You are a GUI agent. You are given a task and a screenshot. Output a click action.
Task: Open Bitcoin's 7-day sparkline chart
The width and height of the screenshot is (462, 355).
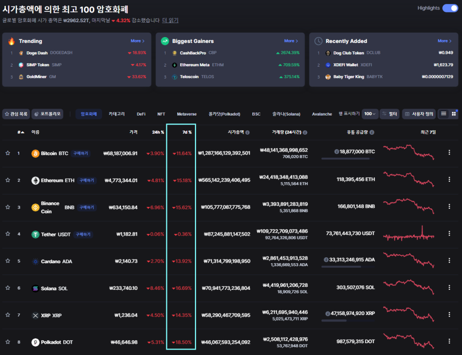click(409, 152)
